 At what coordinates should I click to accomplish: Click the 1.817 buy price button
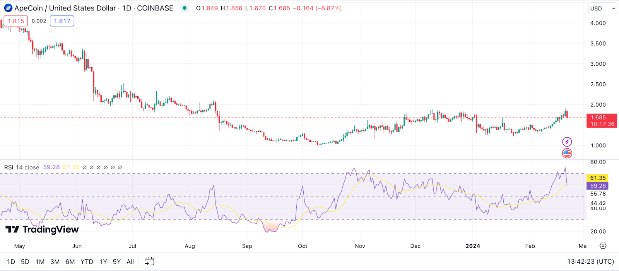pos(62,21)
